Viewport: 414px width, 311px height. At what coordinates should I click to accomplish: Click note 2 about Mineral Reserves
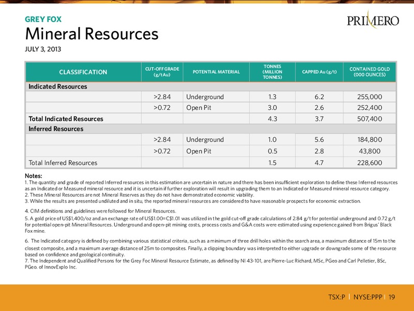pyautogui.click(x=139, y=195)
